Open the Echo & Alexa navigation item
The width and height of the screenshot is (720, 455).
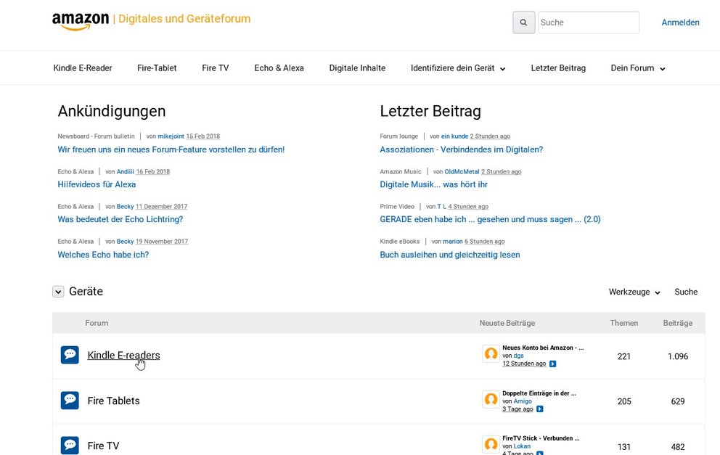279,67
